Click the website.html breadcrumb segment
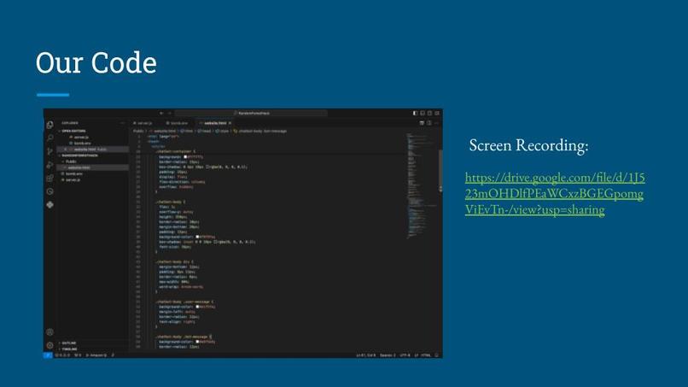688x387 pixels. (x=164, y=131)
